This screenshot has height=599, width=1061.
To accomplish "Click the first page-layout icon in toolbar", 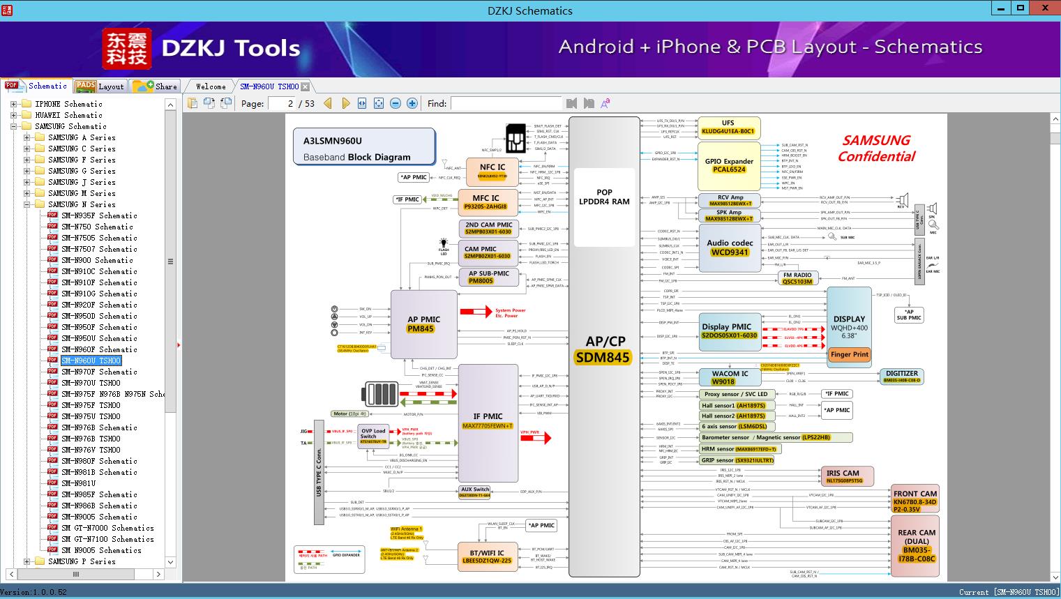I will pos(193,103).
